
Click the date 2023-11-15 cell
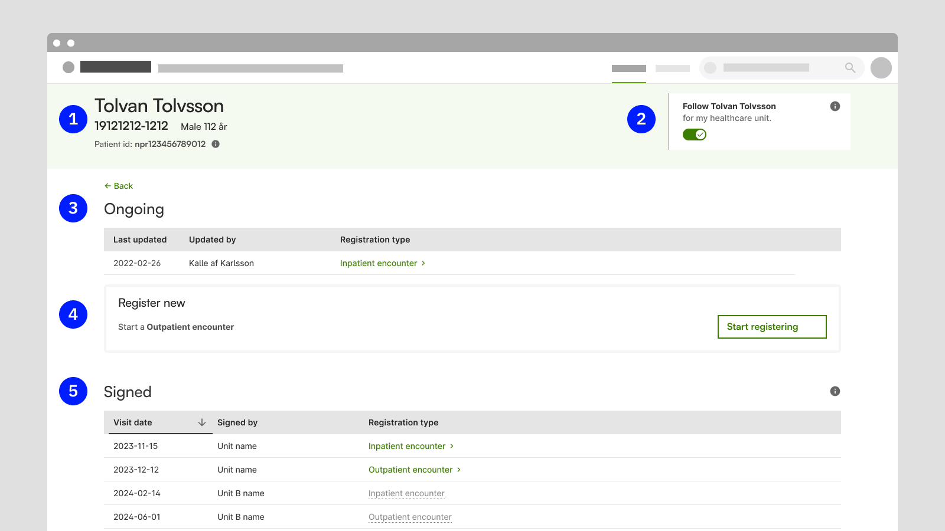[x=136, y=446]
